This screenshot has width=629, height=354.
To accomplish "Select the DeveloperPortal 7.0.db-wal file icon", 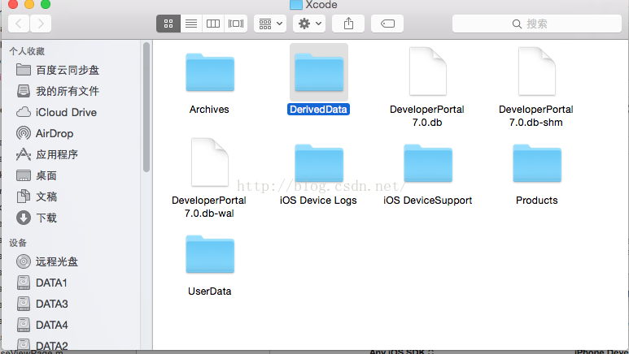I will pos(210,162).
